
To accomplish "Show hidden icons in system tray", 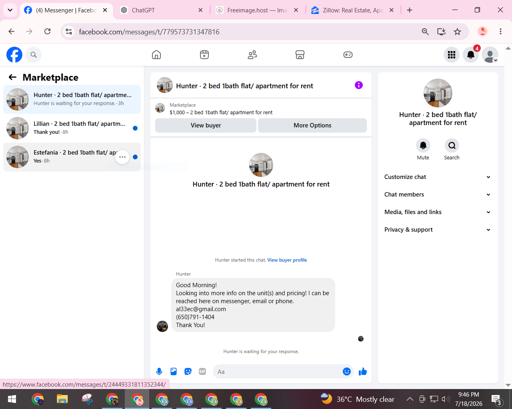I will pyautogui.click(x=410, y=399).
